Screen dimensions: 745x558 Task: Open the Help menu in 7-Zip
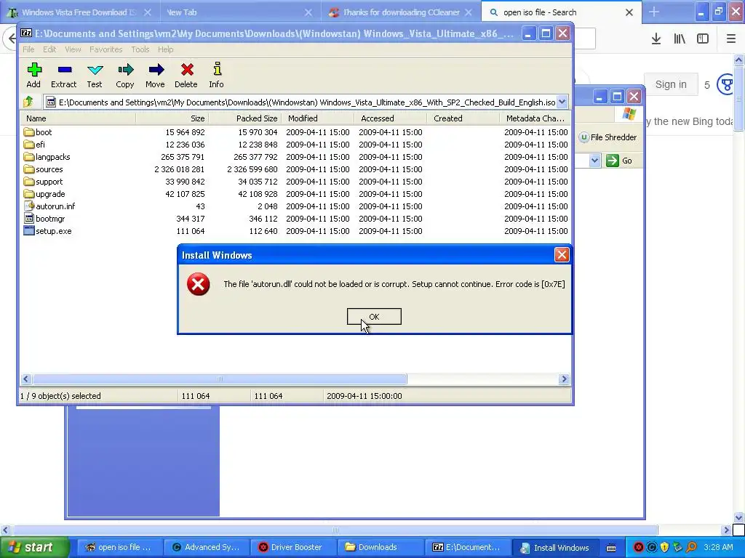coord(165,49)
